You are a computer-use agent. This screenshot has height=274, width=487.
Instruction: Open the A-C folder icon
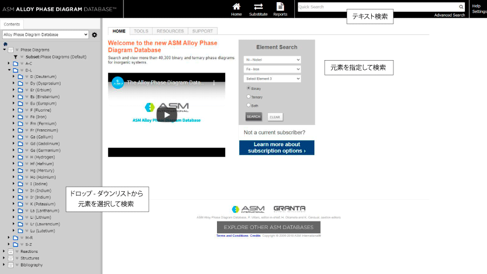tap(16, 63)
